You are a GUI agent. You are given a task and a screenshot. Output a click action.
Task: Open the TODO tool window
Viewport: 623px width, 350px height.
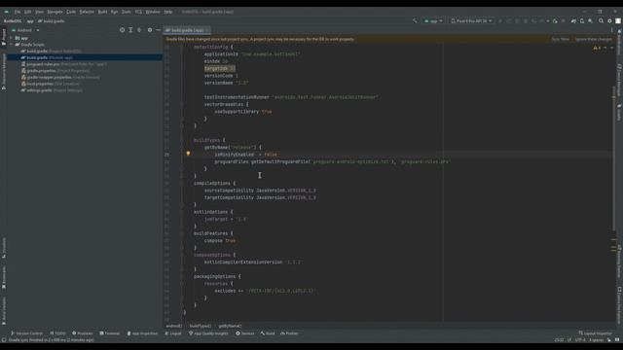click(x=58, y=333)
